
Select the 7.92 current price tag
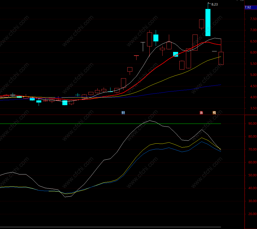click(x=250, y=7)
